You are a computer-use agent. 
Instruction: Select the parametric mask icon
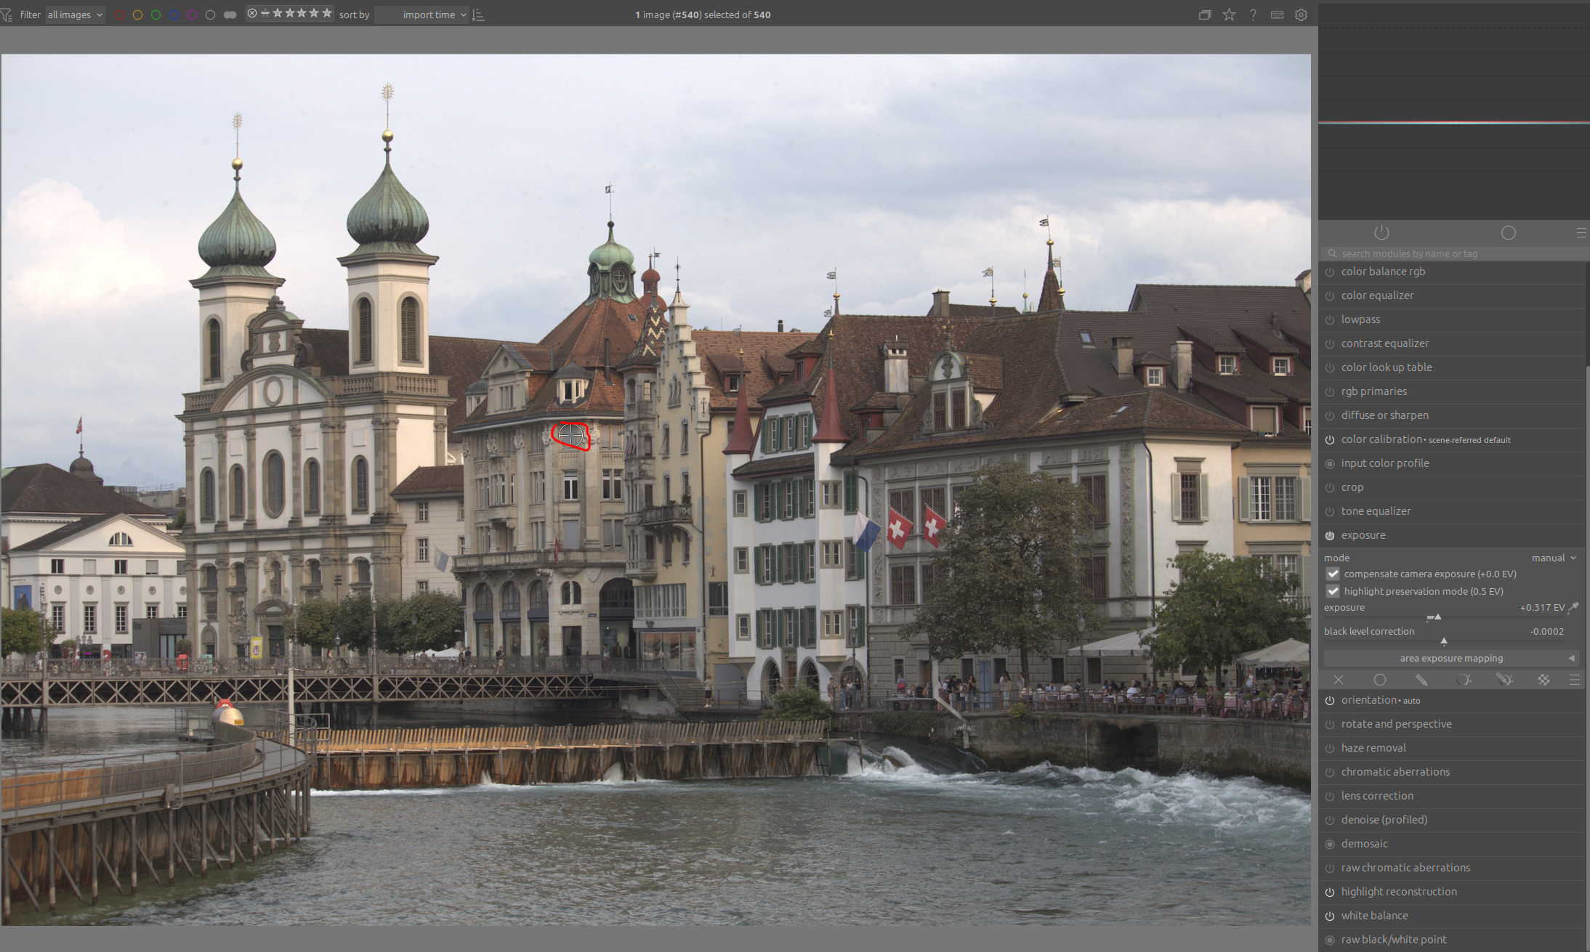(1464, 680)
